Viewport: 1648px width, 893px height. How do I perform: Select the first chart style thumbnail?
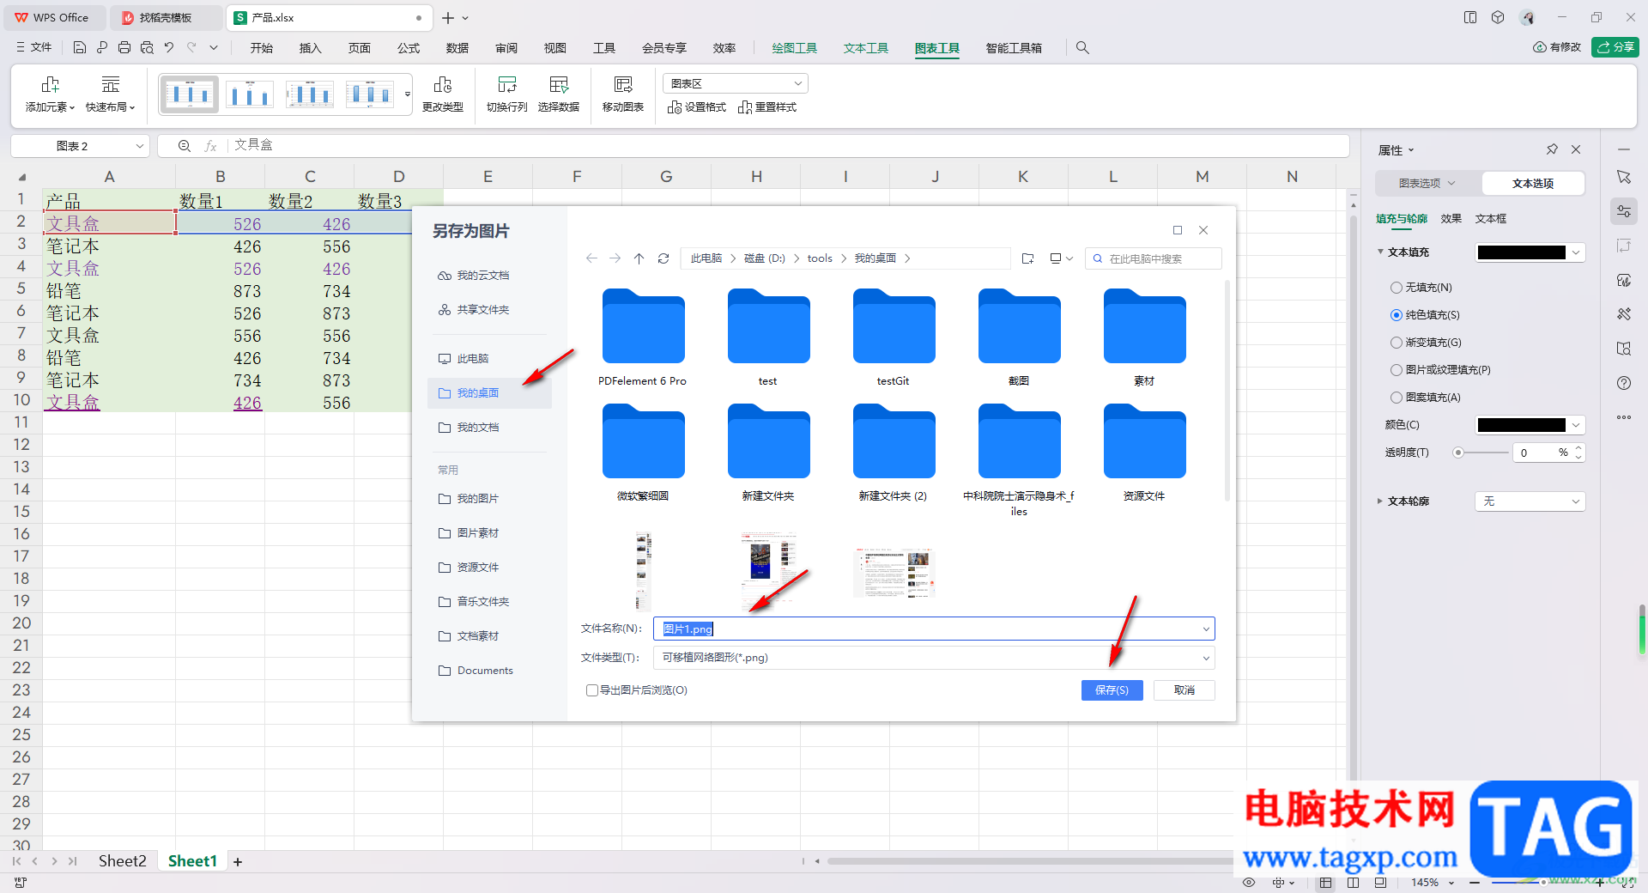(190, 94)
